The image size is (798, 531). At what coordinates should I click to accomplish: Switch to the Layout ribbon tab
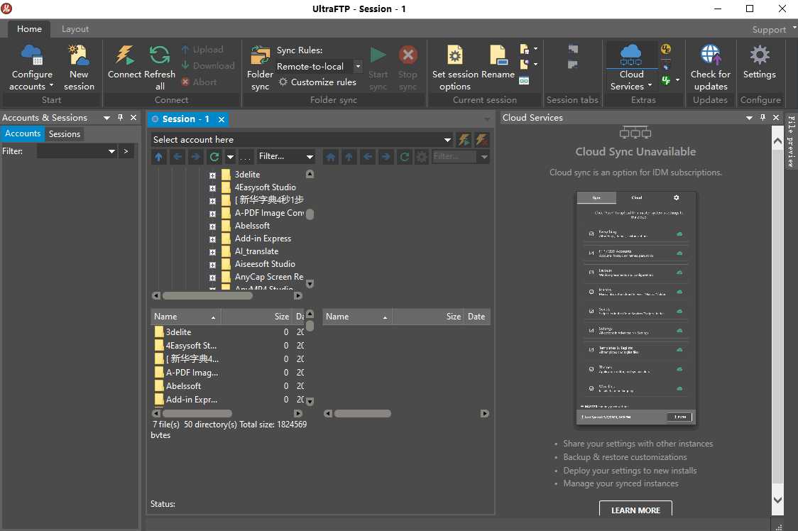(x=75, y=29)
